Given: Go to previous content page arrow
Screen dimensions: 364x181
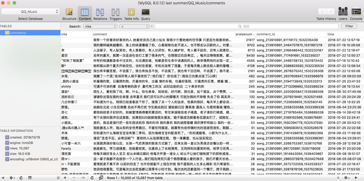Looking at the screenshot, I should pos(338,178).
